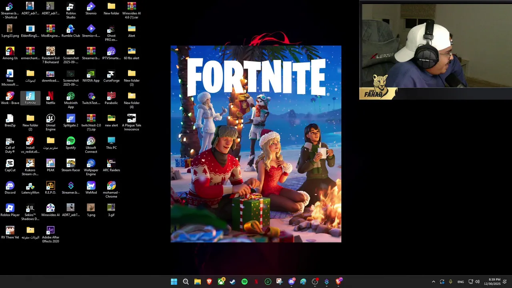Open the New folder (2) icon
The width and height of the screenshot is (512, 288).
(x=30, y=122)
